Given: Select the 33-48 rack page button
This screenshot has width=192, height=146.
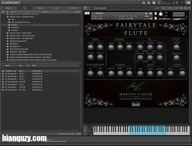Looking at the screenshot, I should tap(170, 8).
